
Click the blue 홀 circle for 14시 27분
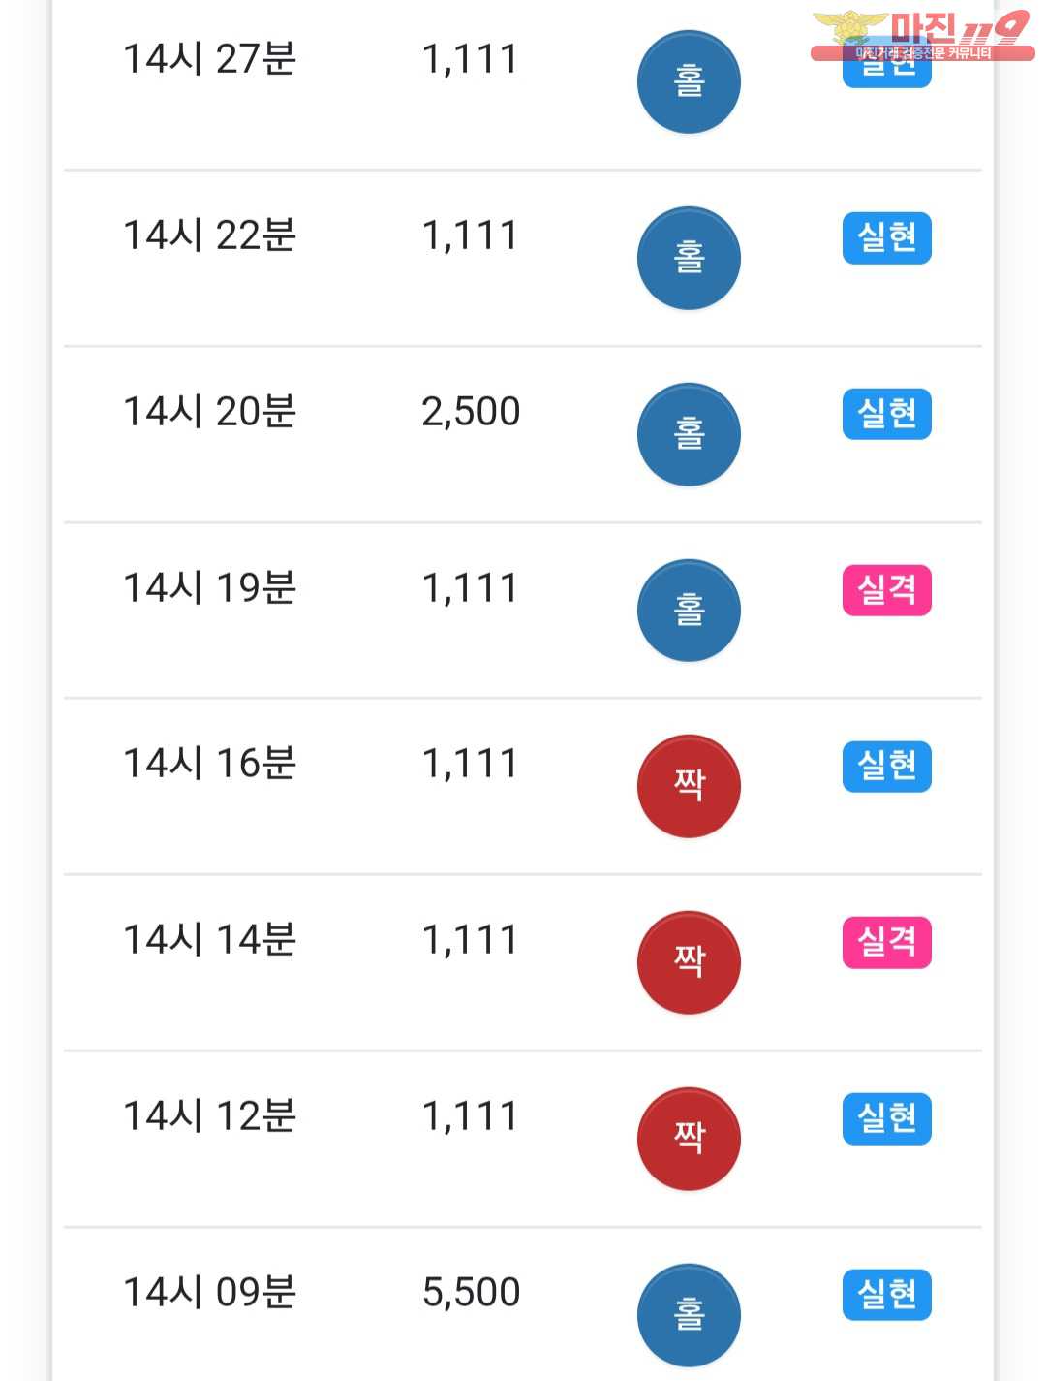[x=689, y=81]
